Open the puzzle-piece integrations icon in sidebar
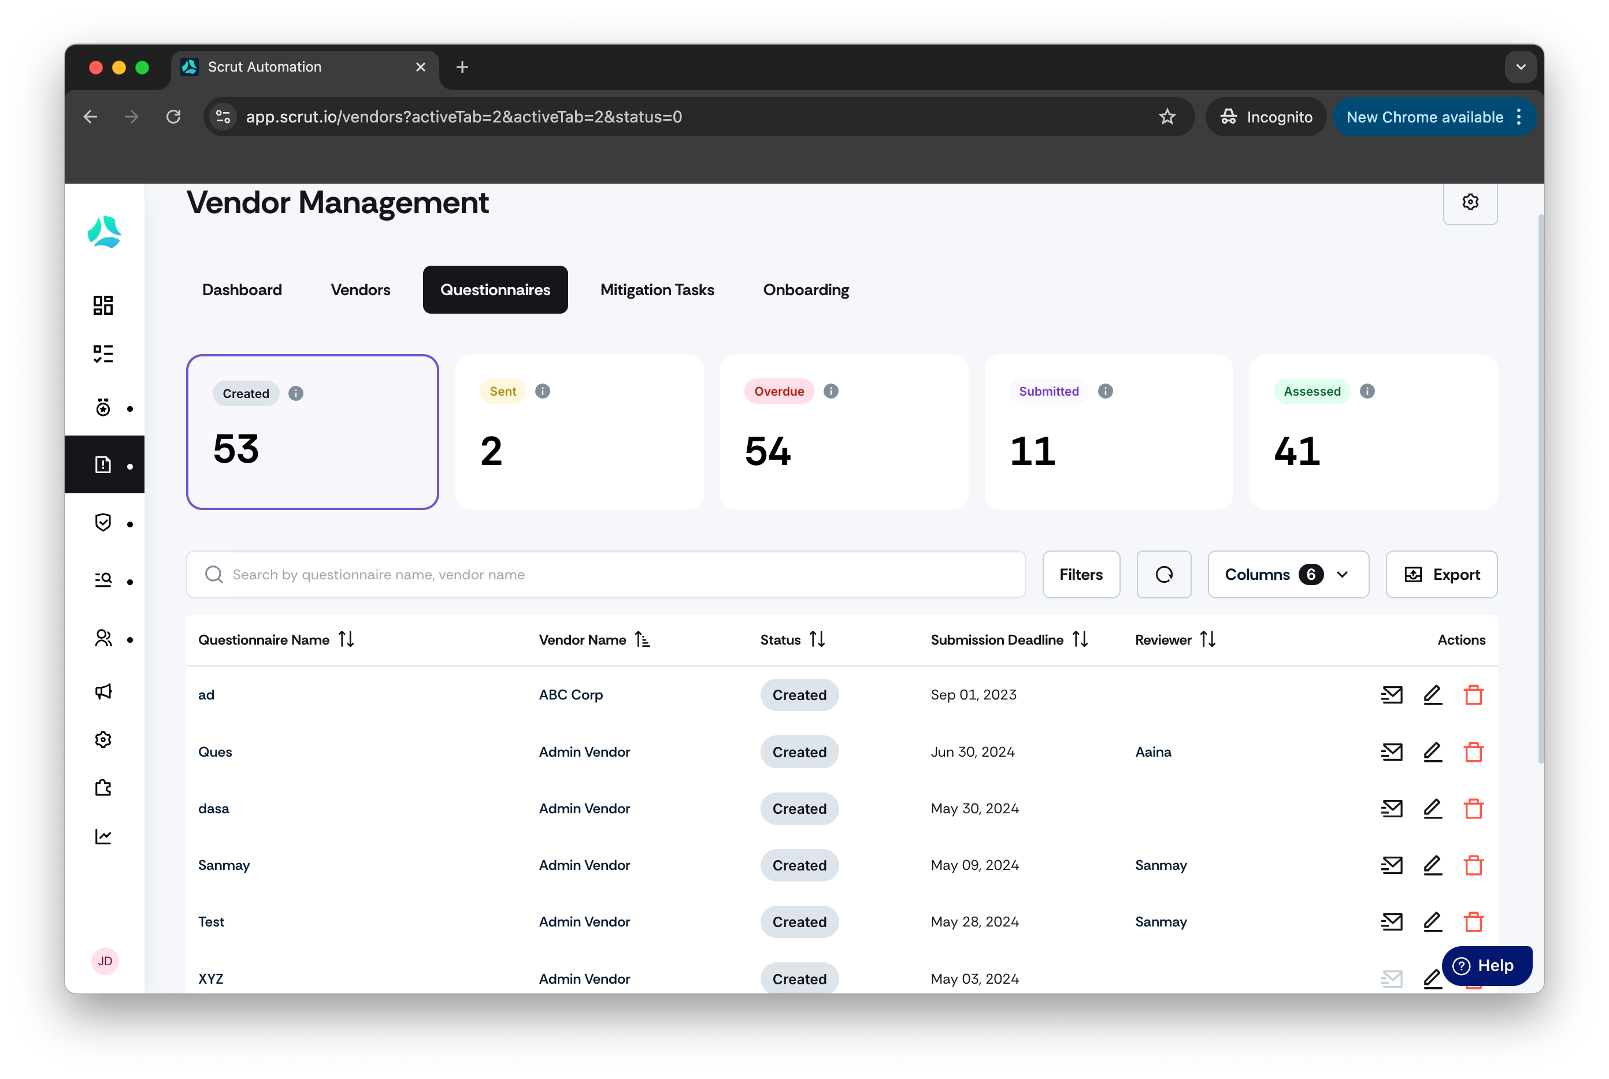This screenshot has width=1609, height=1079. point(103,788)
